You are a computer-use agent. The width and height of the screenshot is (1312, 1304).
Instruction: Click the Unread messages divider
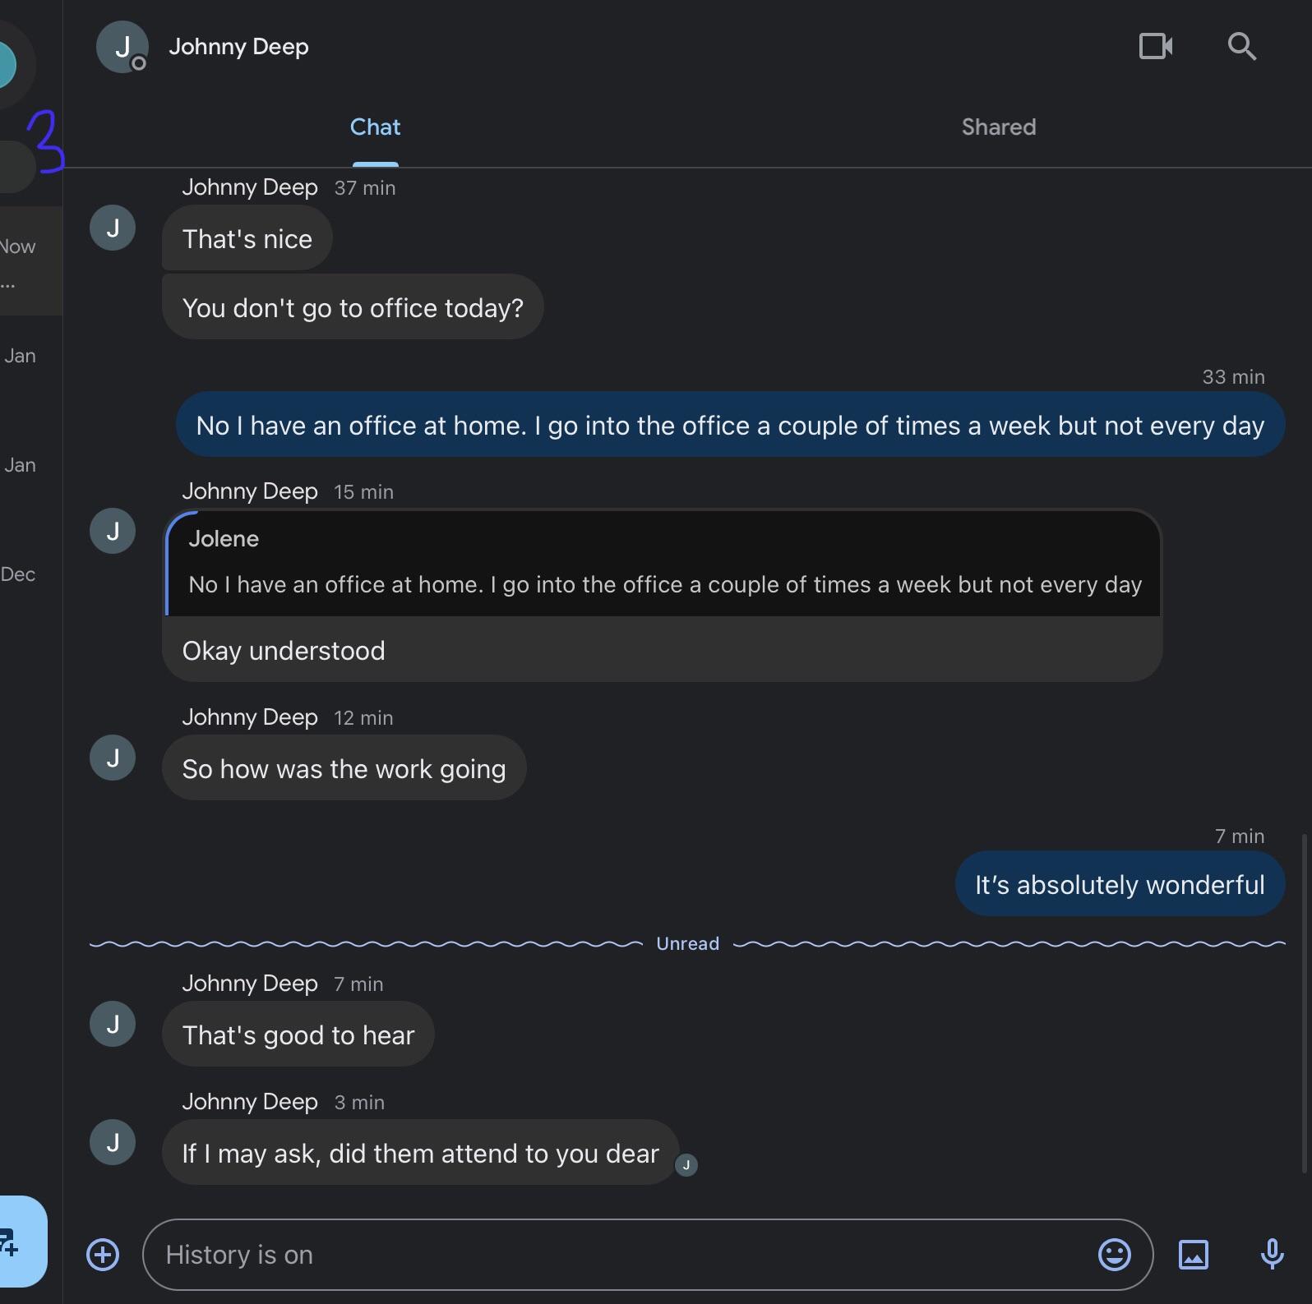pos(687,943)
